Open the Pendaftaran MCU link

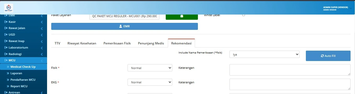24,80
